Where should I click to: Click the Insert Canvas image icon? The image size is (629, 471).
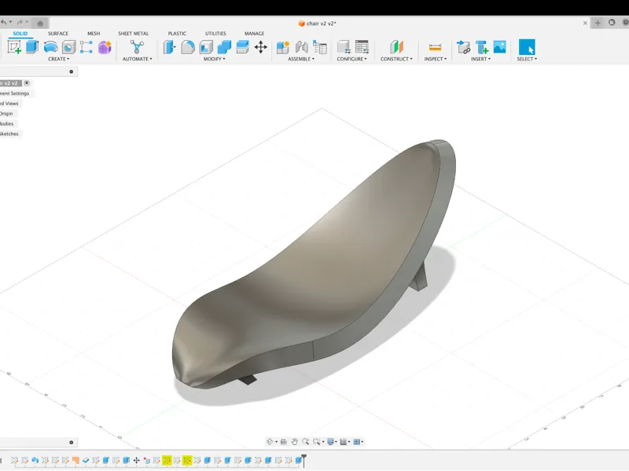[499, 47]
